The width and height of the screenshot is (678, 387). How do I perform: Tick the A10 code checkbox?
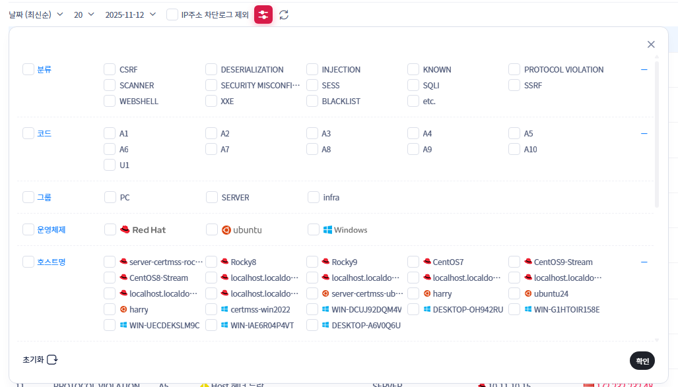point(514,149)
